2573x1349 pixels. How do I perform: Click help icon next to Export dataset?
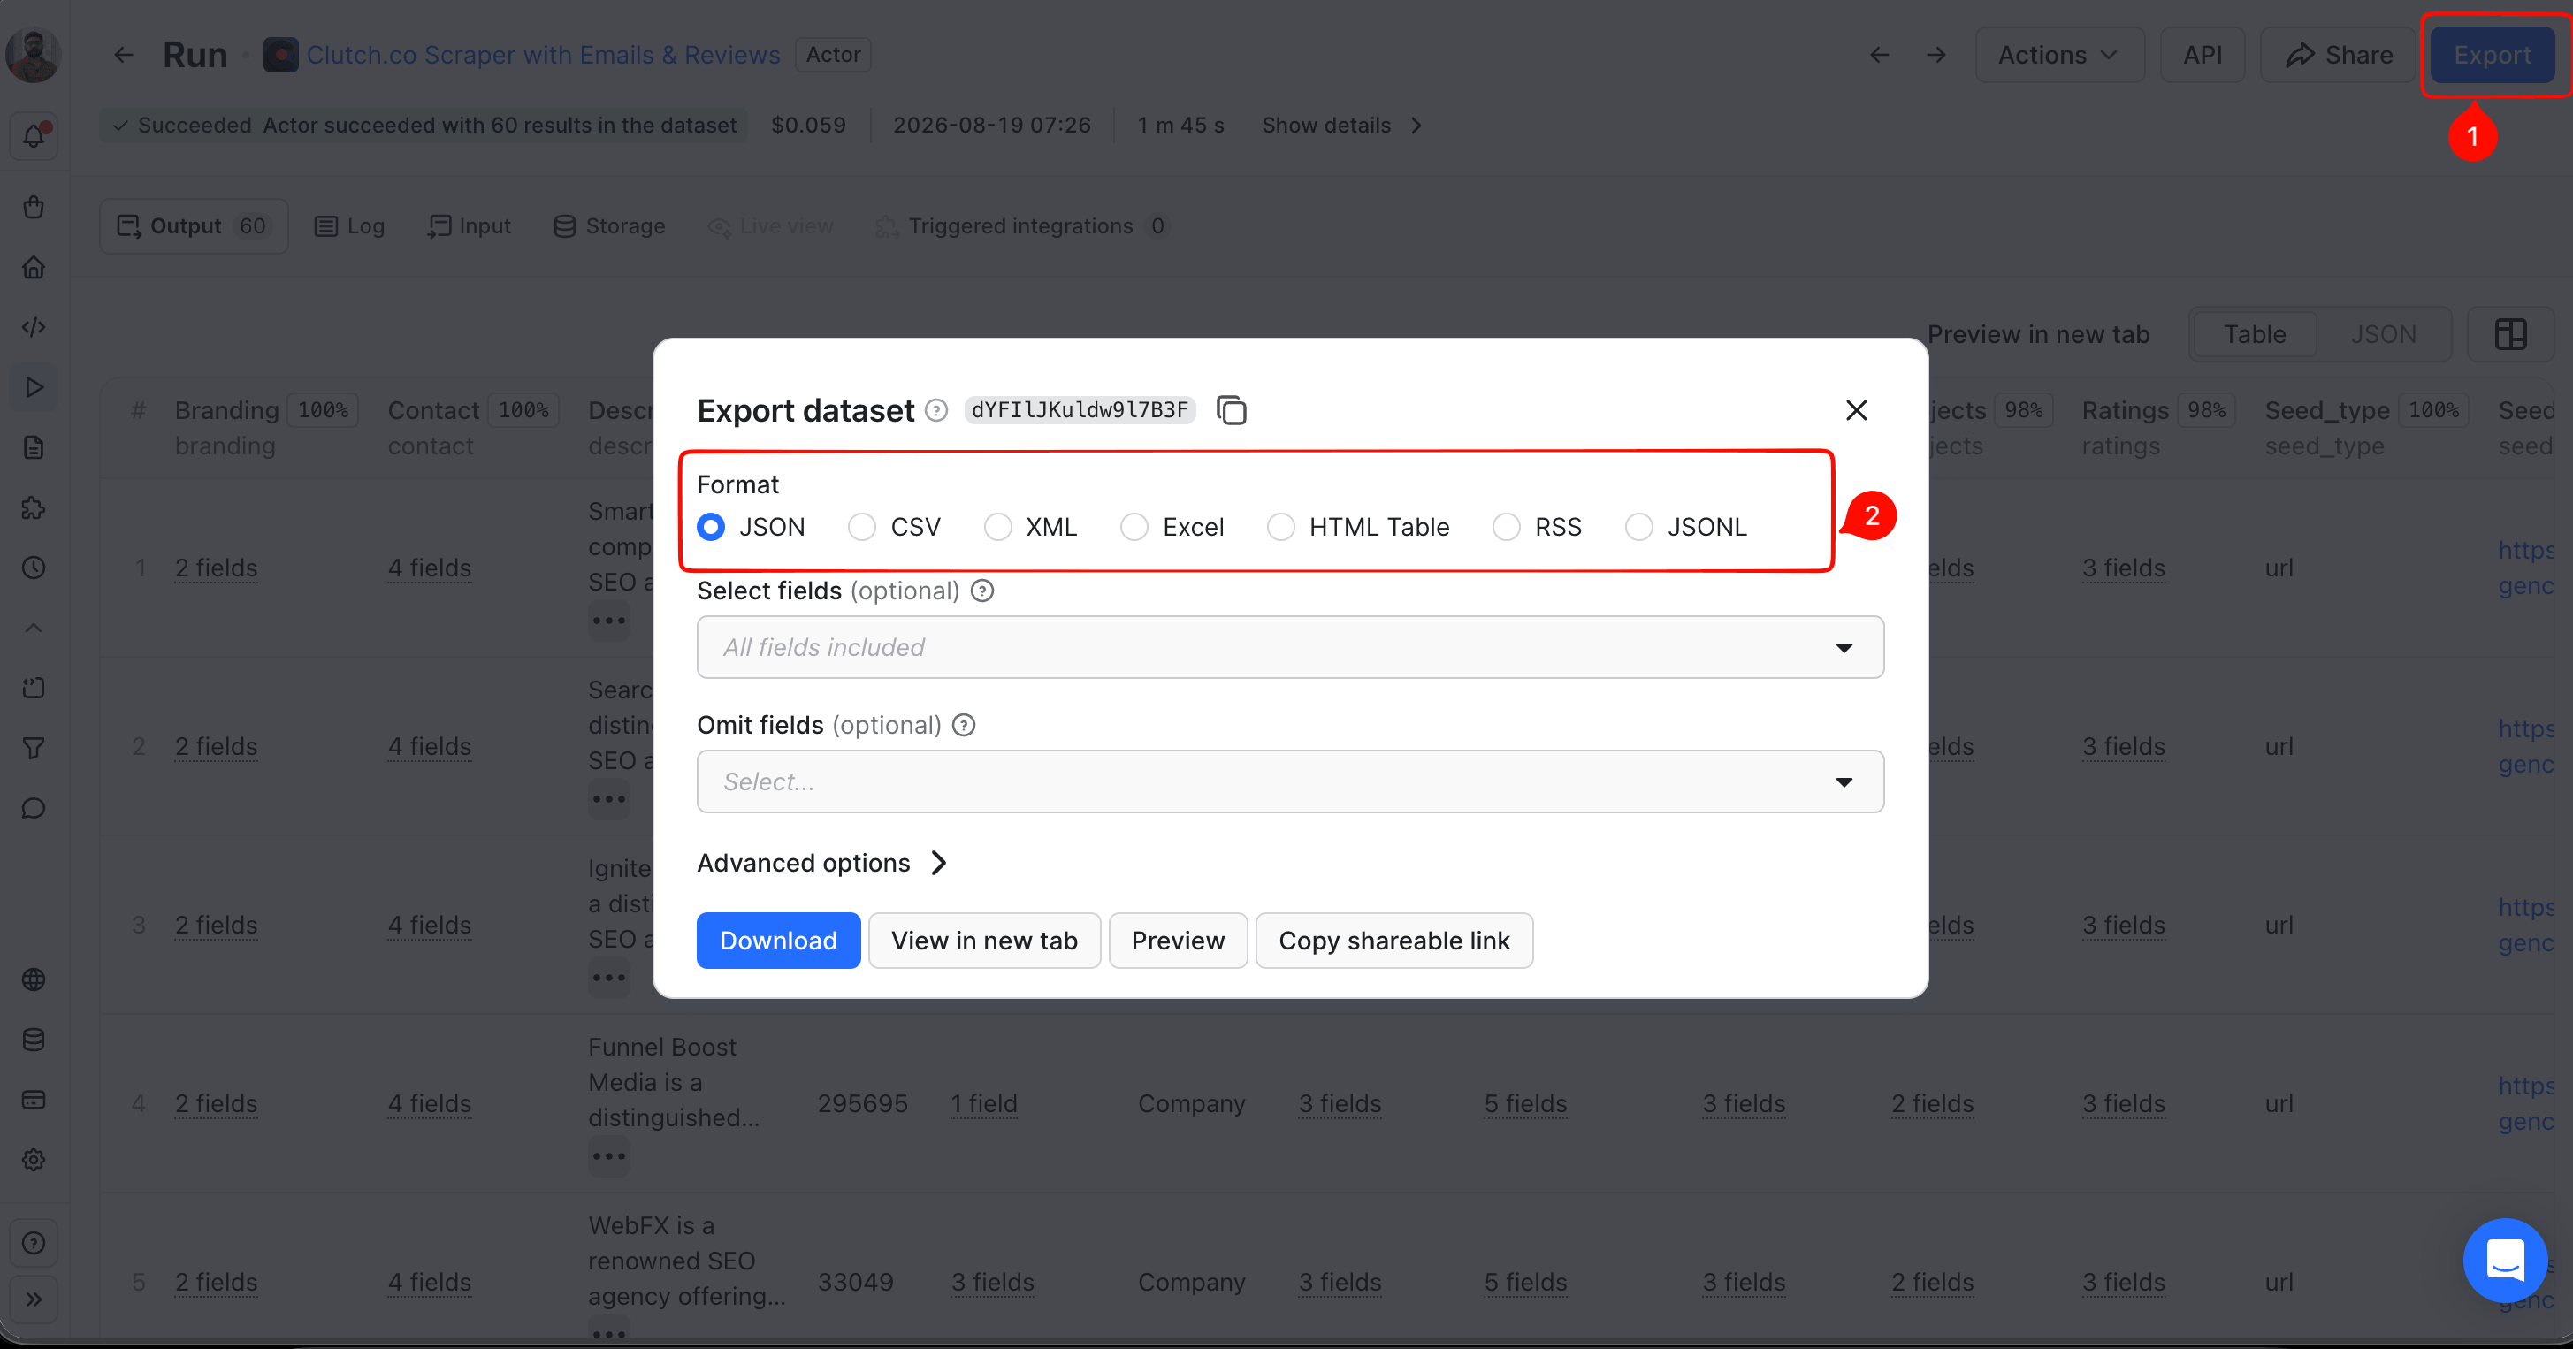[935, 410]
